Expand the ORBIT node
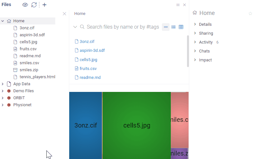Image resolution: width=254 pixels, height=159 pixels. (x=3, y=98)
